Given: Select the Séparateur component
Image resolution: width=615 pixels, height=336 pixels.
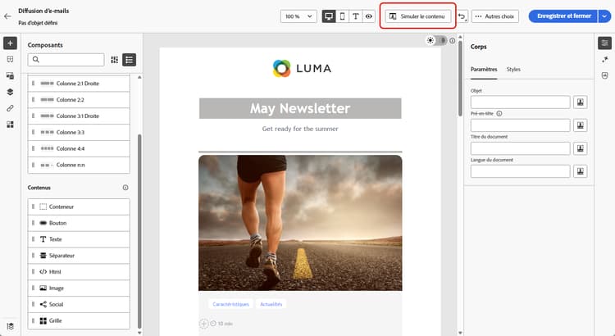Looking at the screenshot, I should tap(79, 256).
